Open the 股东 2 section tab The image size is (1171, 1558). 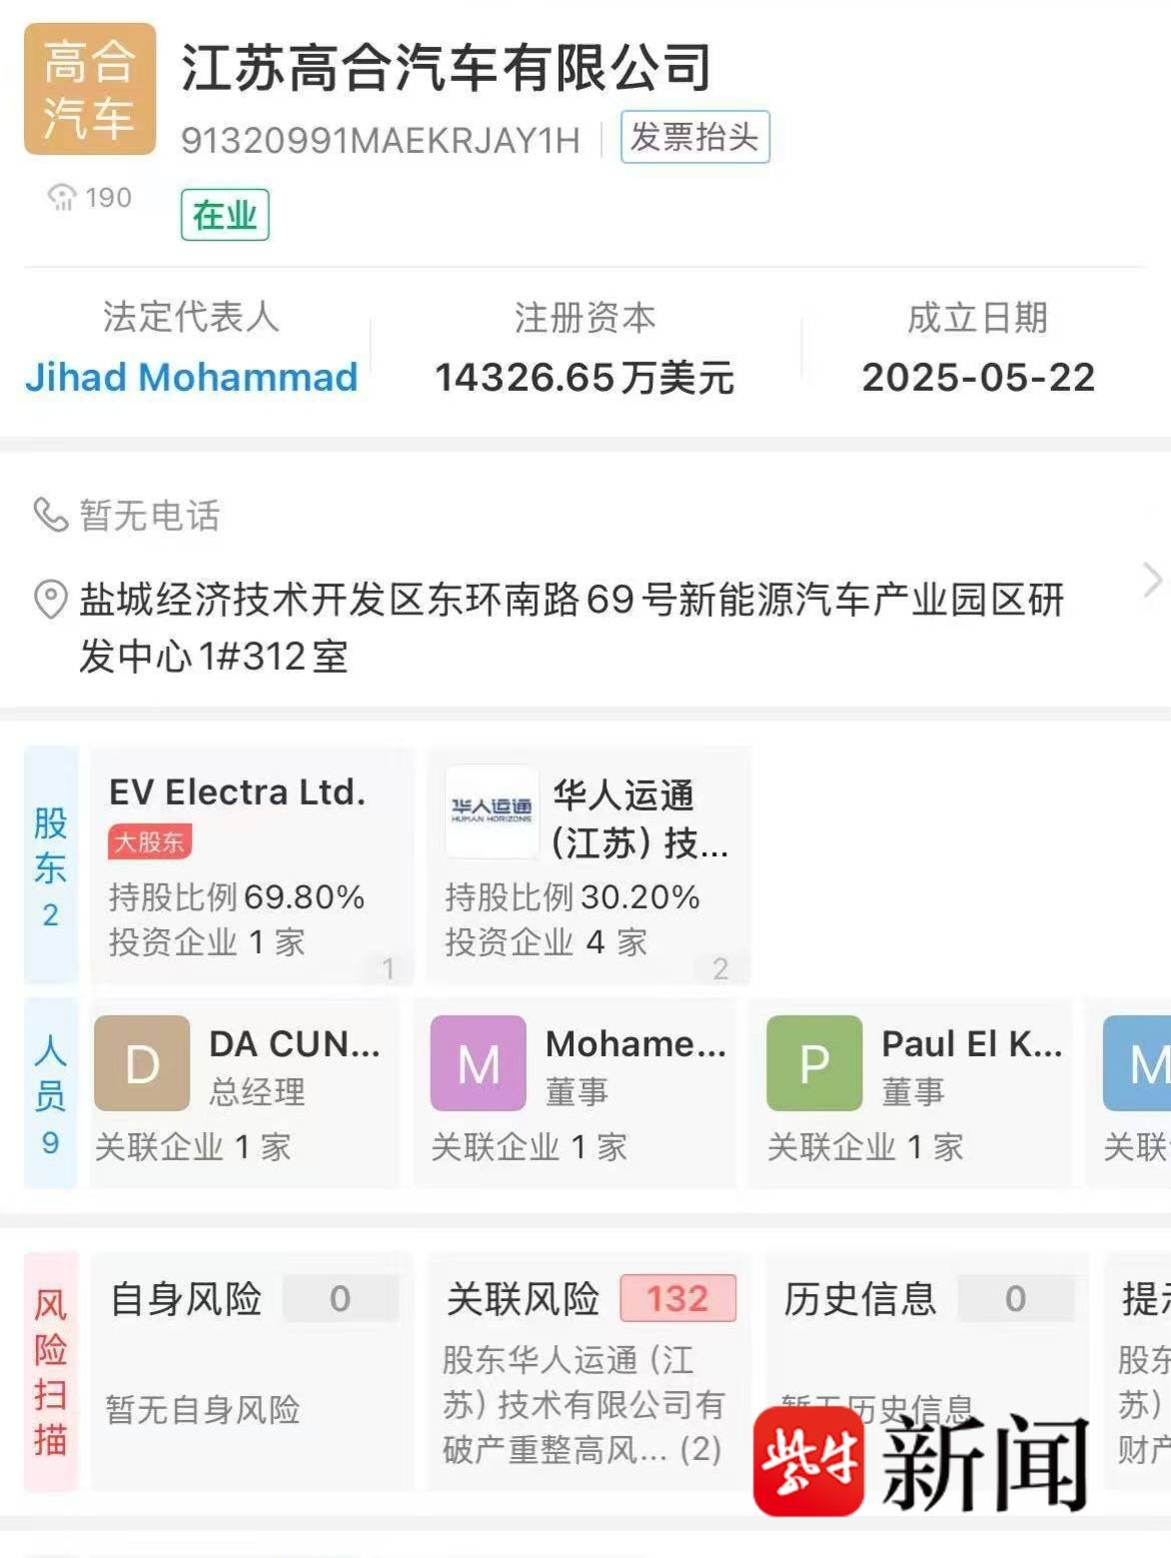[51, 865]
